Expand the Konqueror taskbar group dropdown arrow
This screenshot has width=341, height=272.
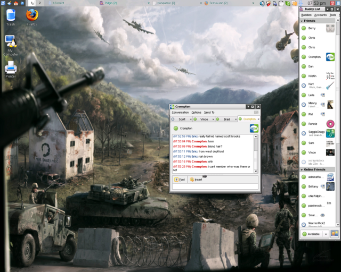pyautogui.click(x=201, y=3)
